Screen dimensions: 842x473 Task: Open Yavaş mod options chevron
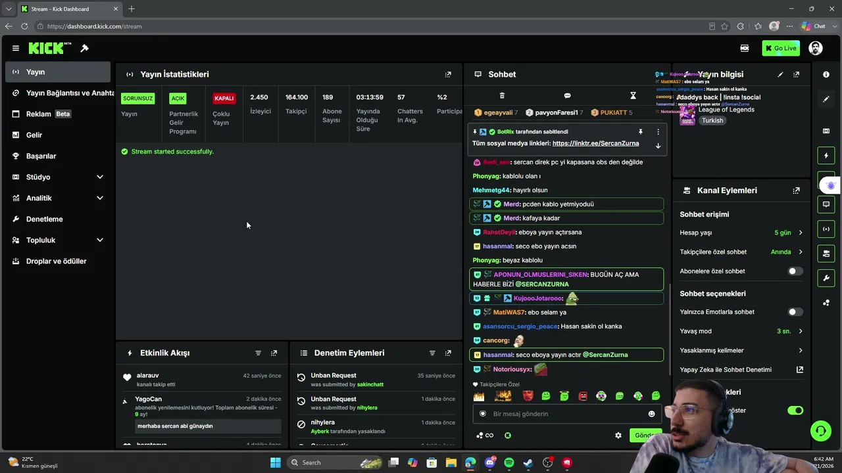coord(801,331)
